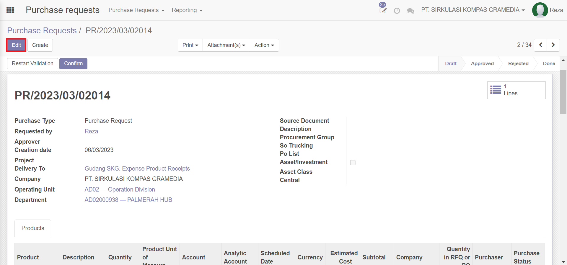Open the Attachment(s) dropdown
The width and height of the screenshot is (567, 265).
[226, 45]
